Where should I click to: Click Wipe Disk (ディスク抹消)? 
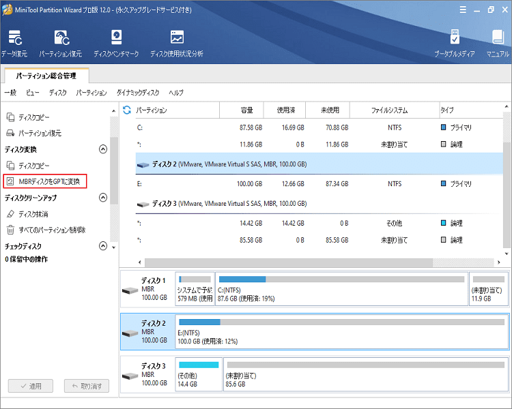pyautogui.click(x=27, y=214)
